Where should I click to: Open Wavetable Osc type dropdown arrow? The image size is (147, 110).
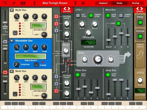pos(12,41)
